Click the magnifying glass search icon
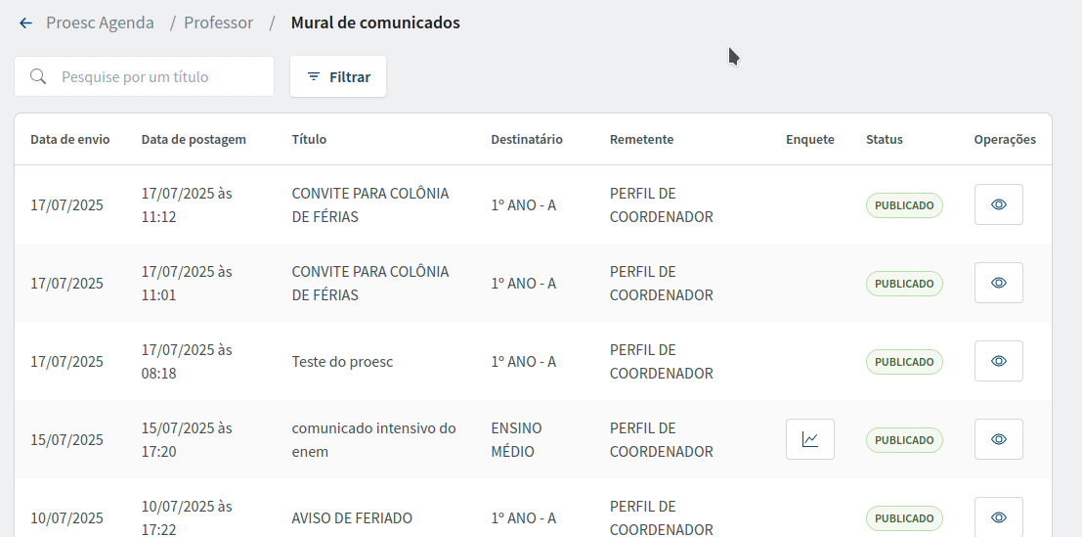The image size is (1082, 537). click(x=39, y=76)
